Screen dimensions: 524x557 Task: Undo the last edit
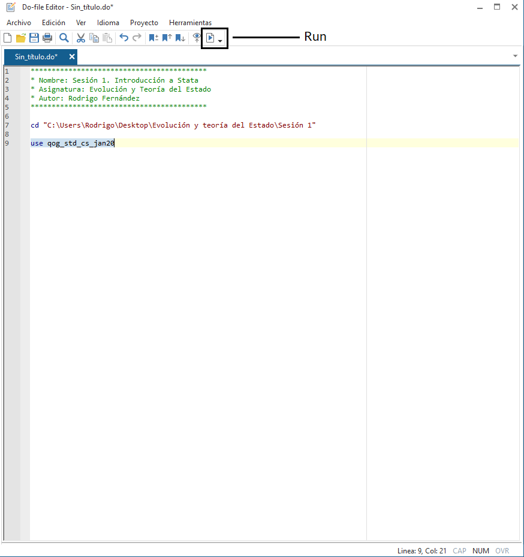click(x=124, y=38)
